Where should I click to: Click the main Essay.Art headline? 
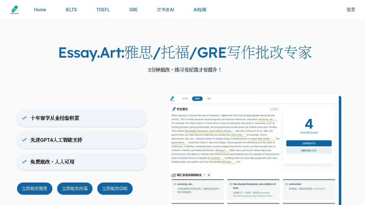[x=185, y=53]
